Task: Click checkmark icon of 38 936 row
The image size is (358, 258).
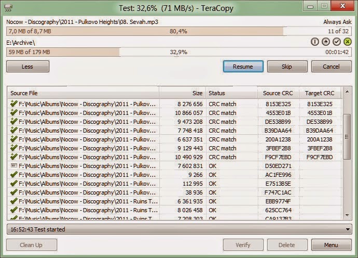Action: click(13, 192)
